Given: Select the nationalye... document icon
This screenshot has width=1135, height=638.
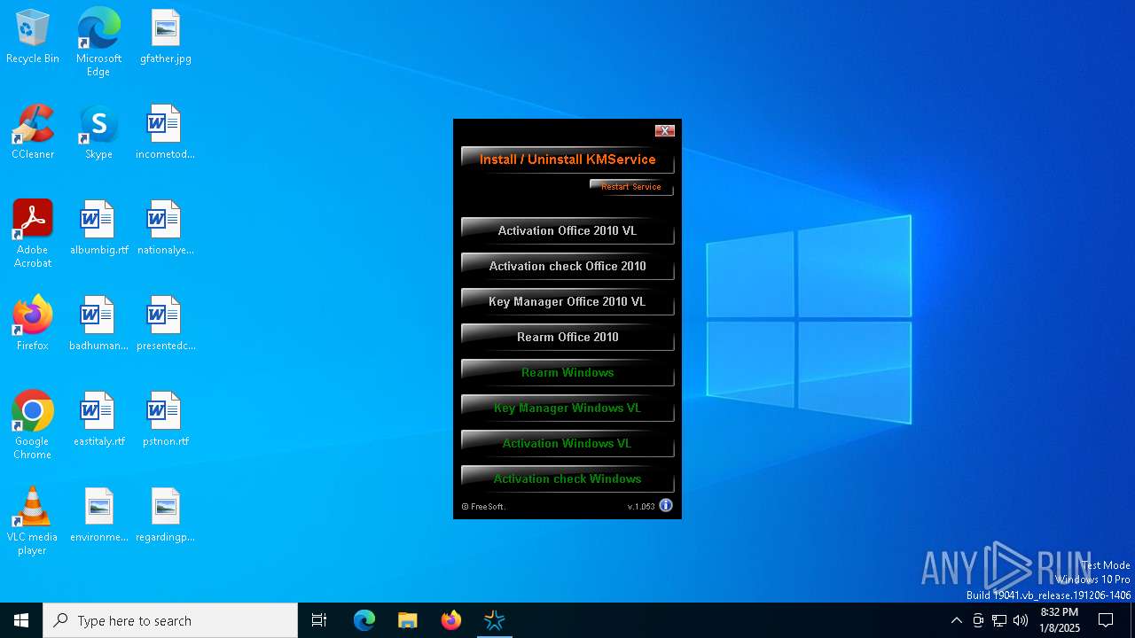Looking at the screenshot, I should 165,229.
